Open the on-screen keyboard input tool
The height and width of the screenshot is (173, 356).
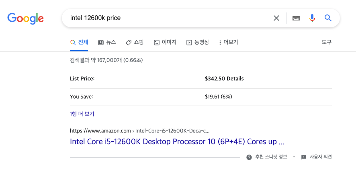click(x=296, y=18)
